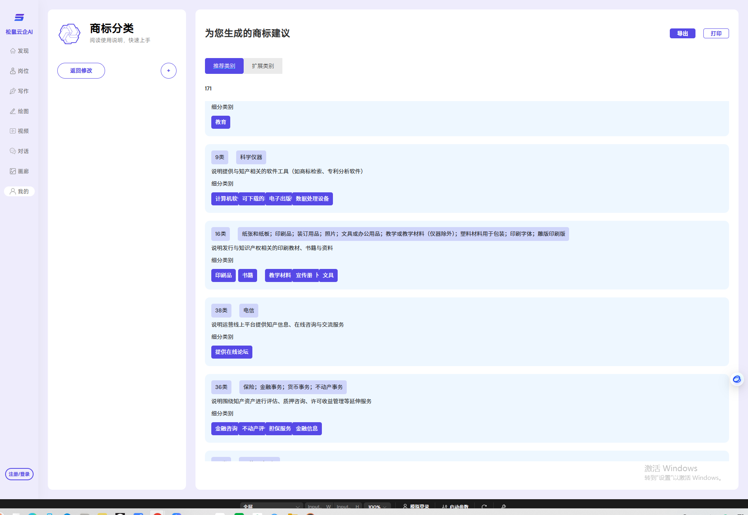Click the floating blue assistant icon
The width and height of the screenshot is (748, 515).
737,379
